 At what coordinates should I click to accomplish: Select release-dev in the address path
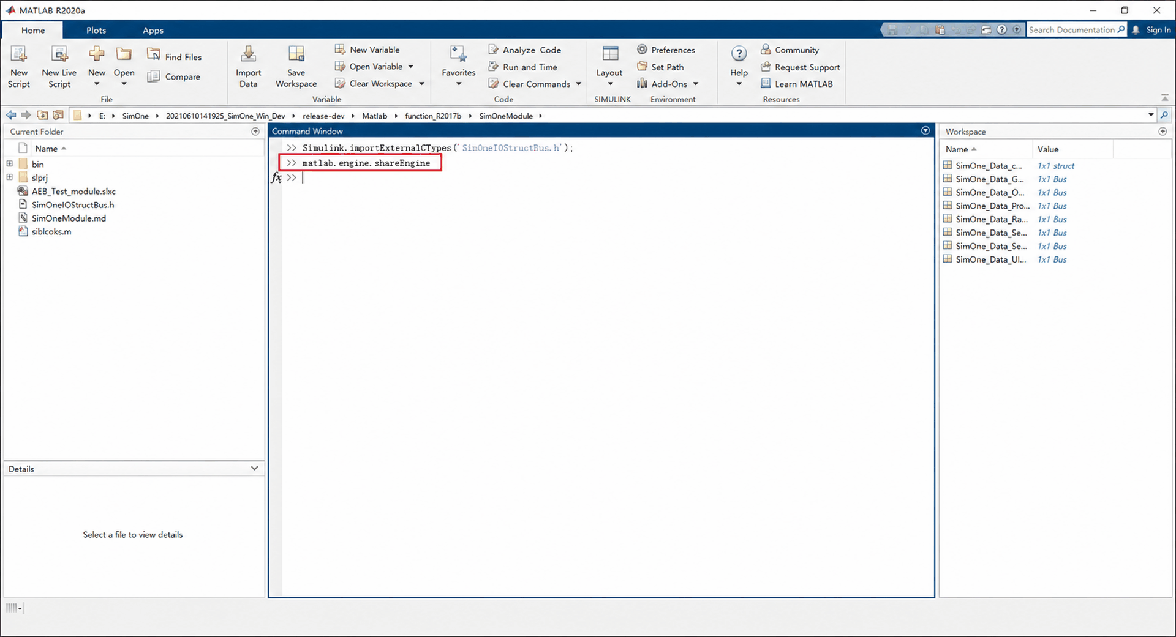[x=323, y=116]
